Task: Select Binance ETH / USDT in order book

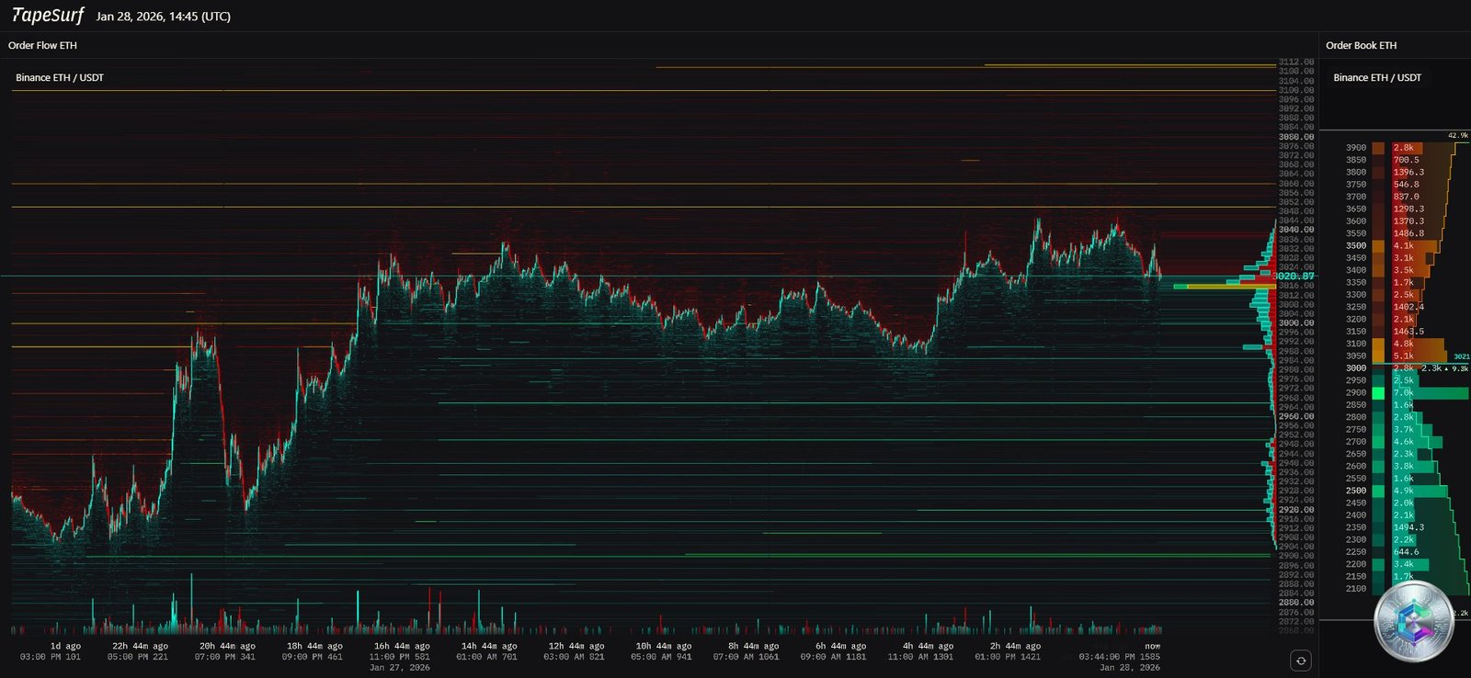Action: tap(1377, 77)
